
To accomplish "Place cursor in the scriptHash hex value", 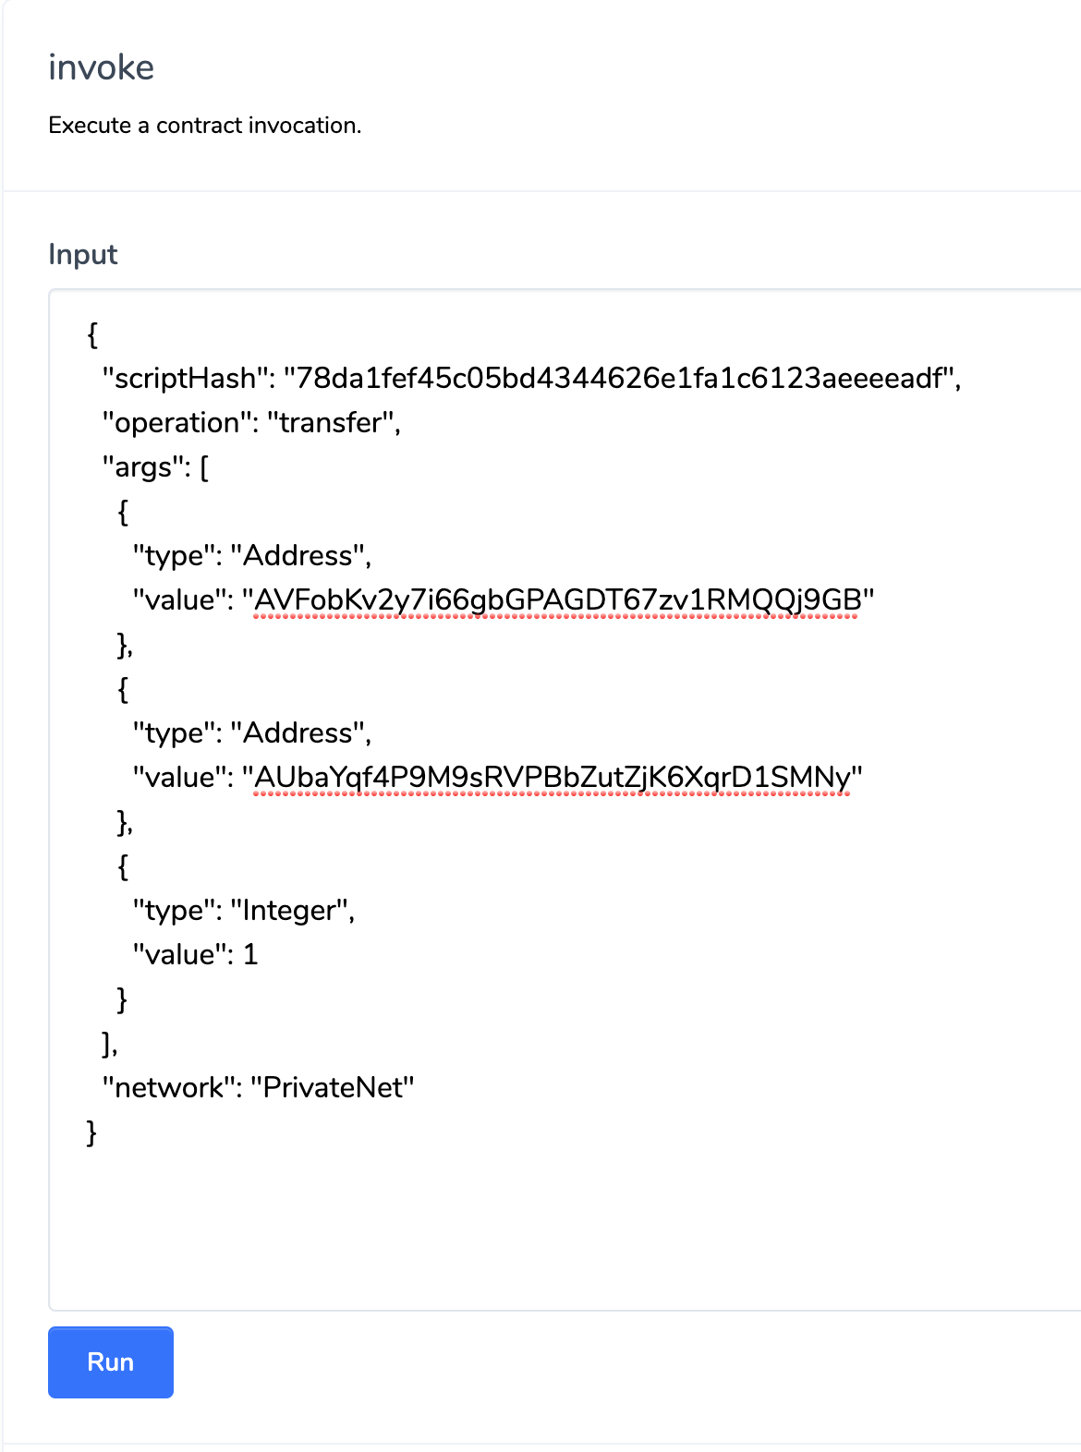I will [x=619, y=378].
